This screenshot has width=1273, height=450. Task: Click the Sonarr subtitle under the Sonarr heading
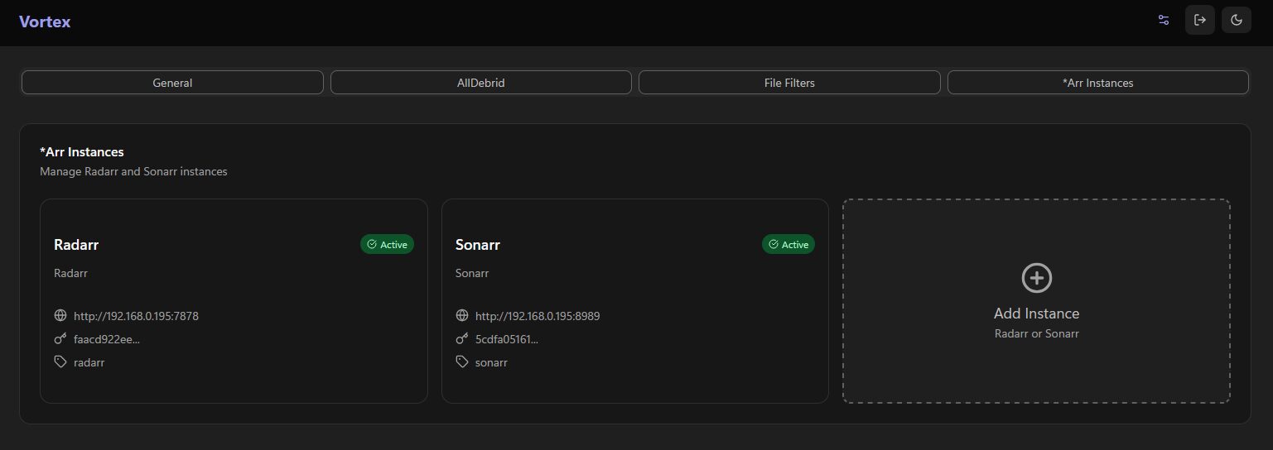coord(472,273)
